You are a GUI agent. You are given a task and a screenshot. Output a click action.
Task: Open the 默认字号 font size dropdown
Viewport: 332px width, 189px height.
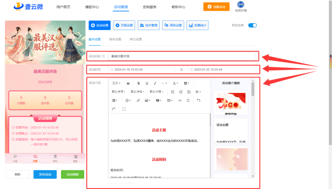coord(118,92)
